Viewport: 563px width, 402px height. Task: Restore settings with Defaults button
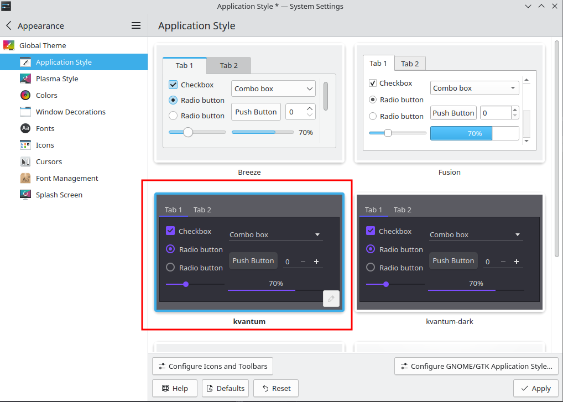(x=226, y=388)
